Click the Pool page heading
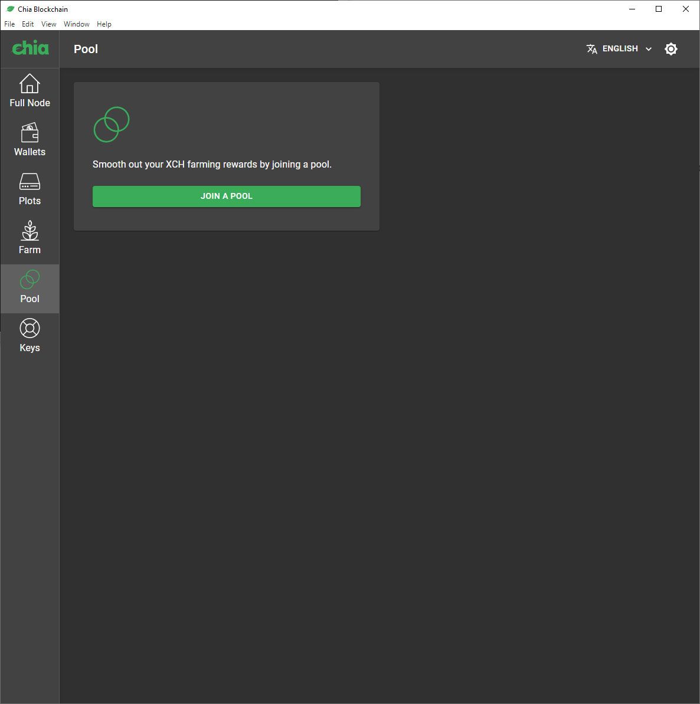Viewport: 700px width, 704px height. pyautogui.click(x=86, y=49)
